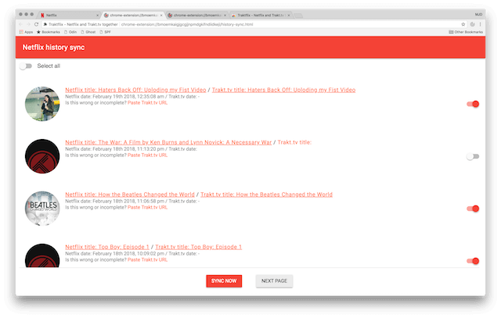
Task: Click the date February 19th 2018, 12:35:08 am
Action: pyautogui.click(x=128, y=96)
